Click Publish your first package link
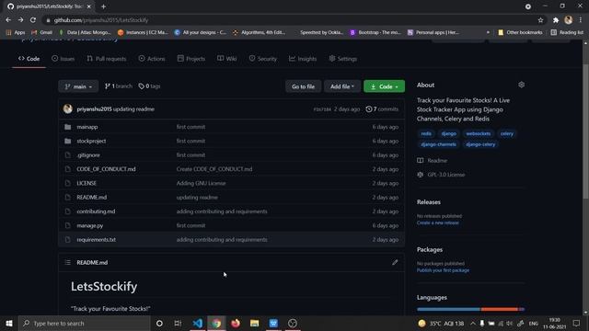This screenshot has height=331, width=589. point(443,270)
